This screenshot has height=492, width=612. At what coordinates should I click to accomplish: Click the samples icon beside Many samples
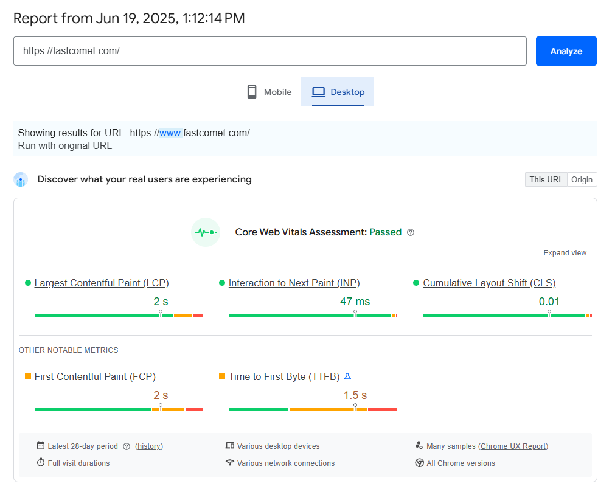(x=420, y=446)
